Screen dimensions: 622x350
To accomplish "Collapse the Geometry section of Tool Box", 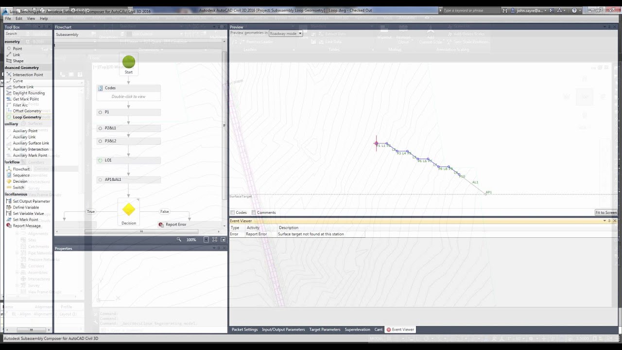I will click(13, 42).
